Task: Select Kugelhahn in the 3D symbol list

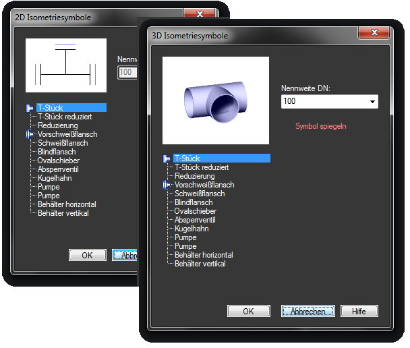Action: 192,229
